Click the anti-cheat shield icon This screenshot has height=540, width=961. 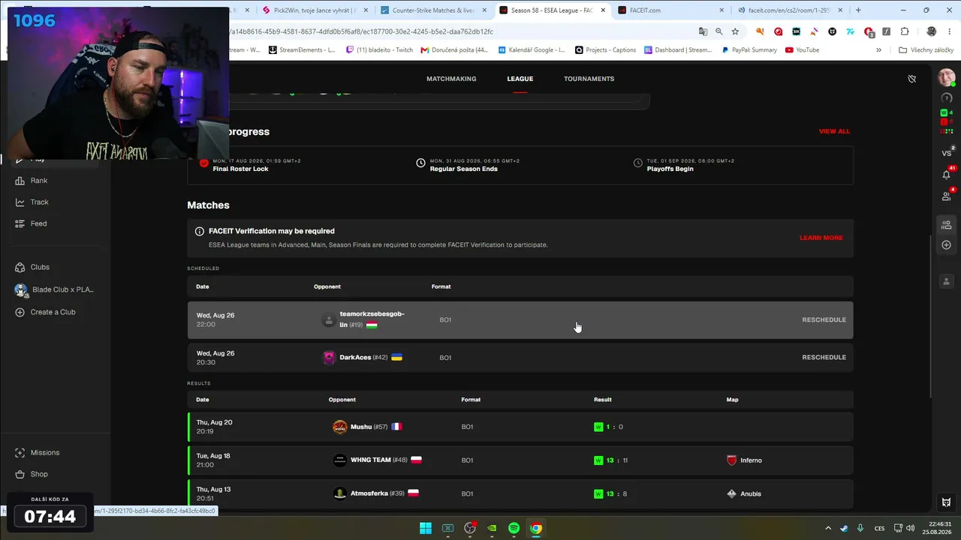[911, 79]
